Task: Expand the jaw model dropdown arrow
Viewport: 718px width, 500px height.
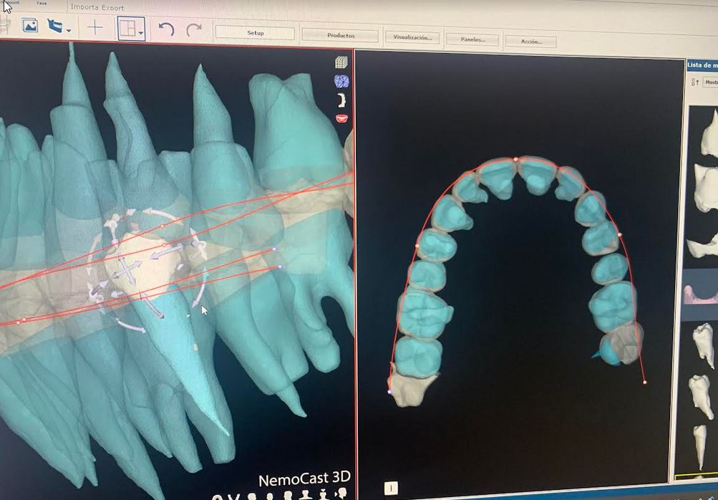Action: click(x=69, y=31)
